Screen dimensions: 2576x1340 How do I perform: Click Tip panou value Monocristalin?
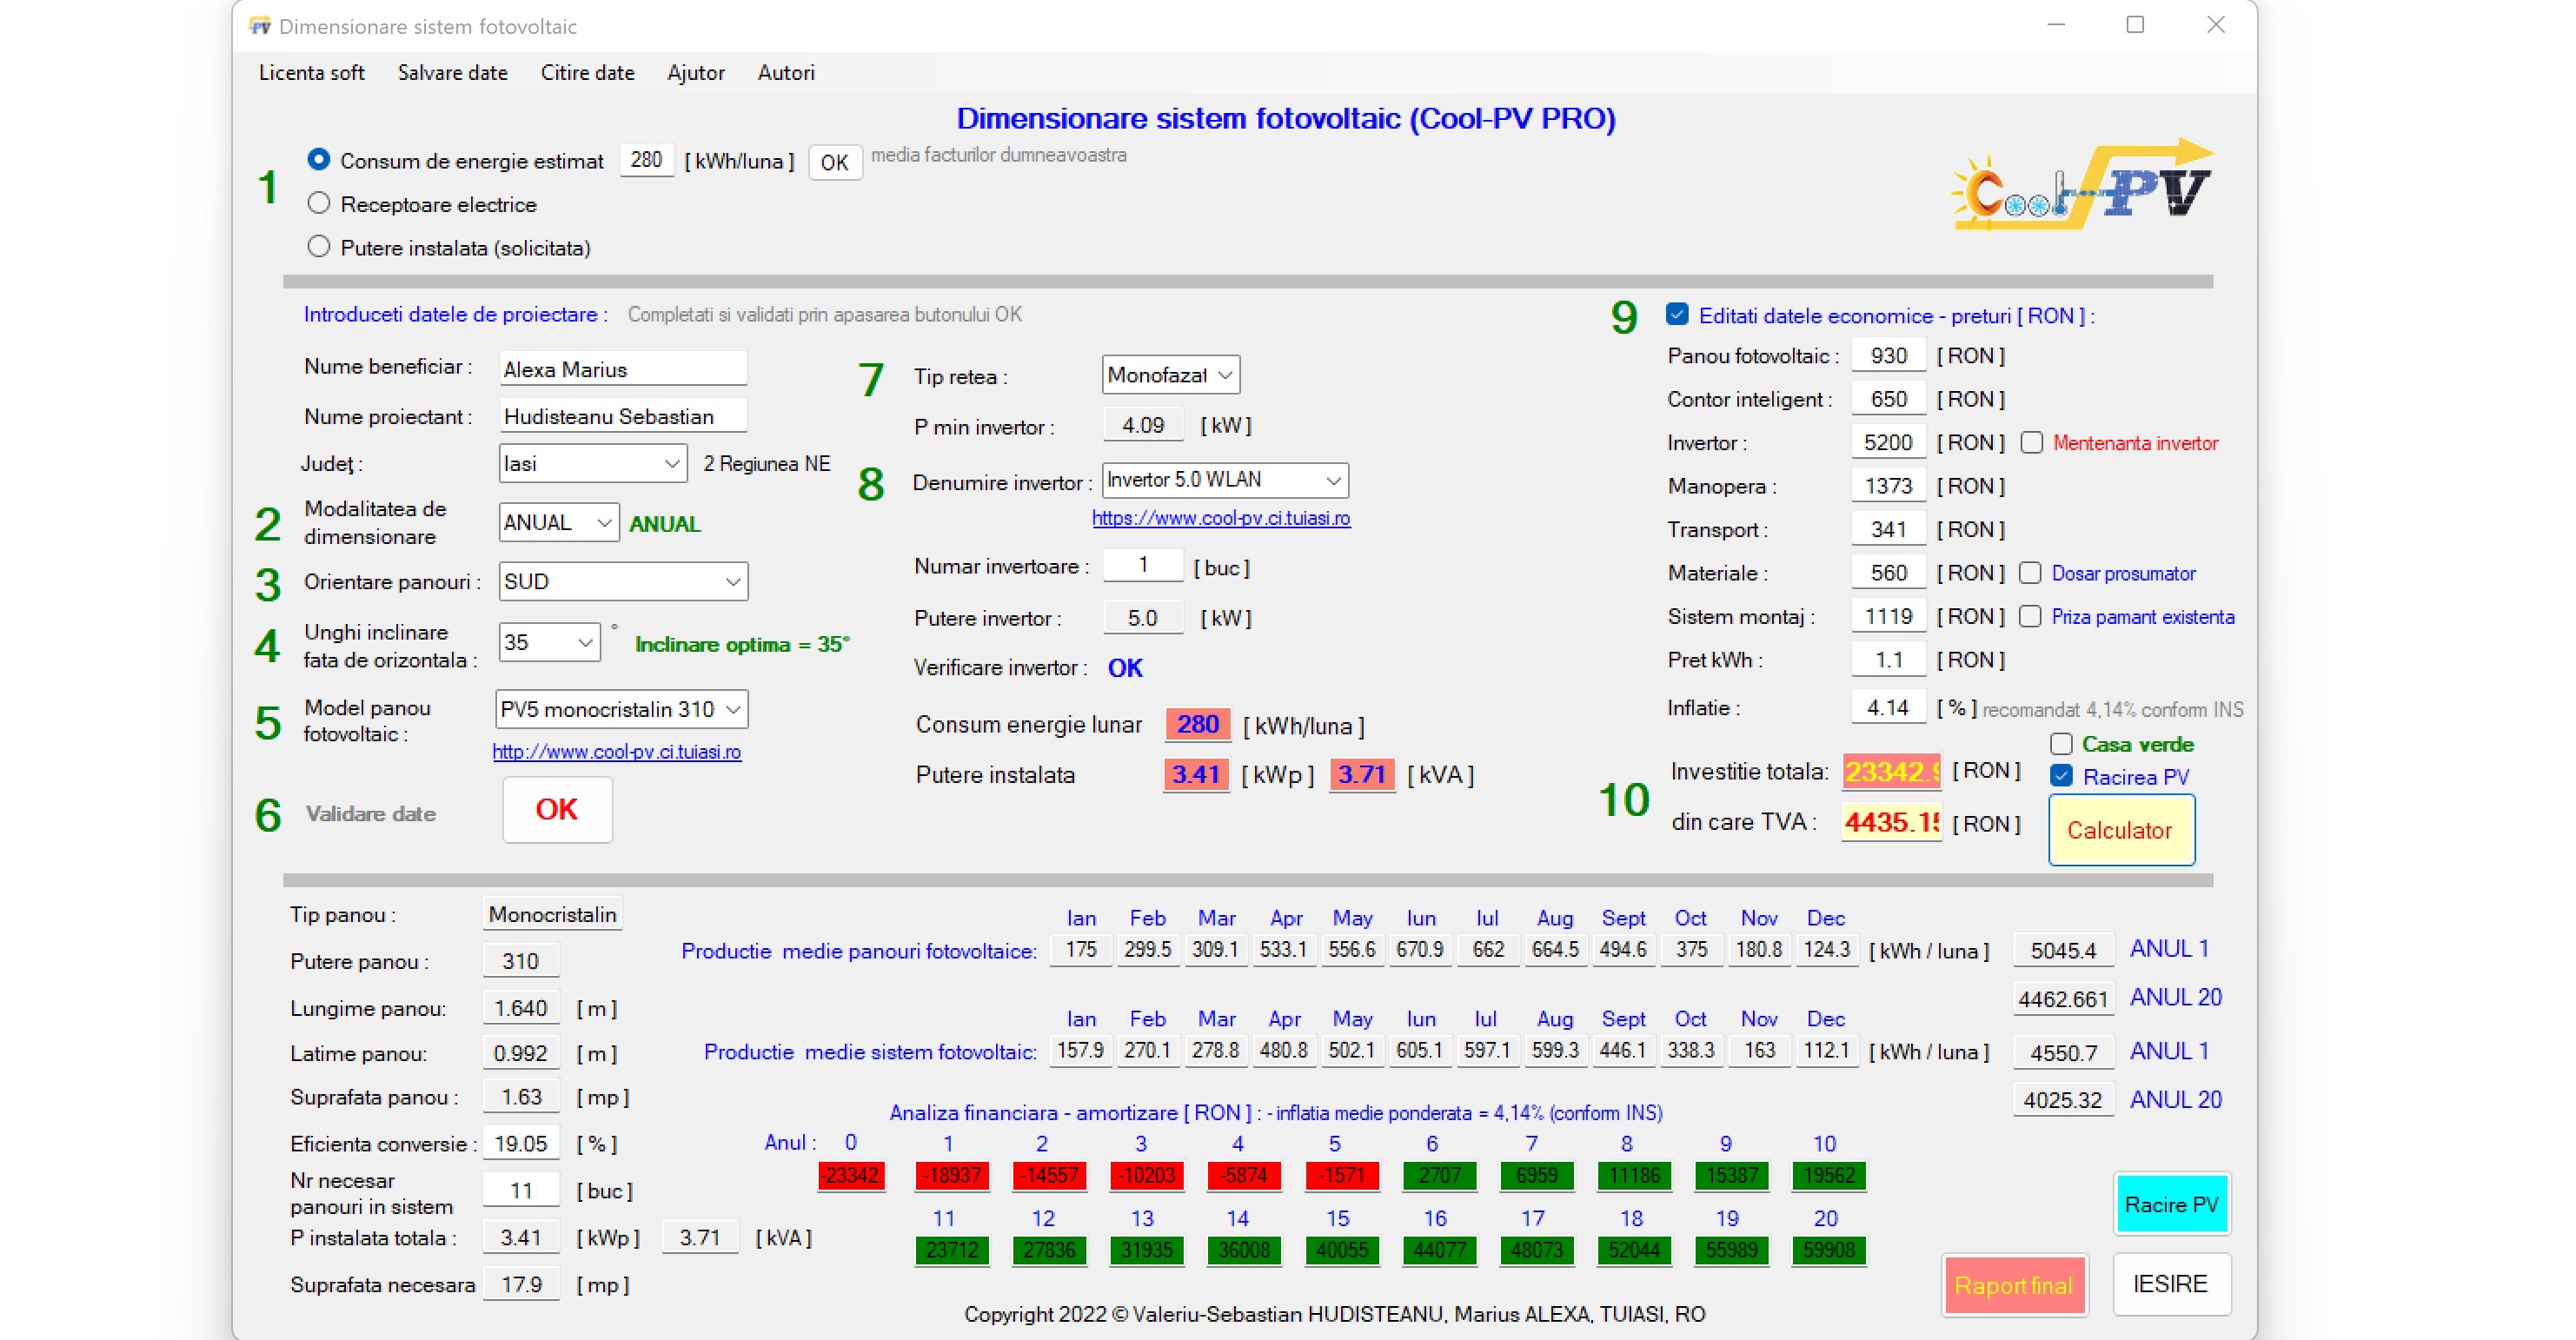(552, 914)
